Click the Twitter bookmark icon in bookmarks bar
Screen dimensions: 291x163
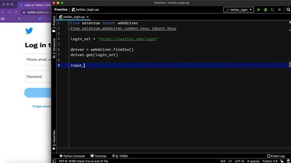click(40, 19)
